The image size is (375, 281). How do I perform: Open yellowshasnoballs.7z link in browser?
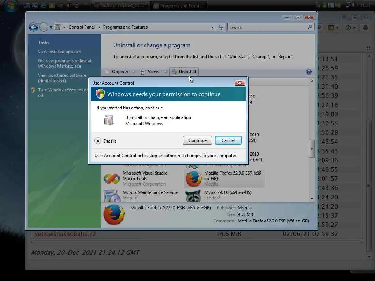pyautogui.click(x=65, y=234)
